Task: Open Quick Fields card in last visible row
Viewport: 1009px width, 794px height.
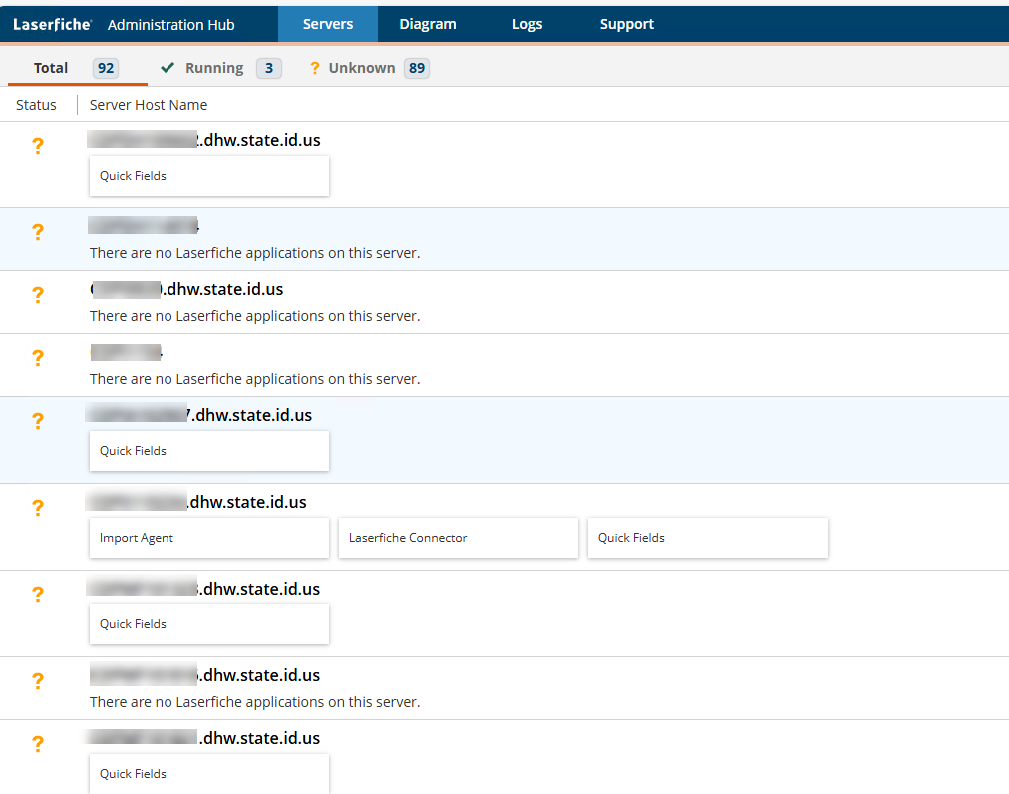Action: (209, 773)
